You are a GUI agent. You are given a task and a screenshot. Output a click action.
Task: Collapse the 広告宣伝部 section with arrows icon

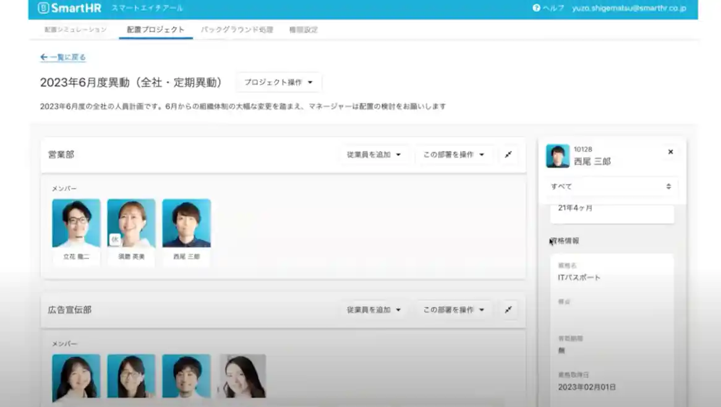point(508,310)
